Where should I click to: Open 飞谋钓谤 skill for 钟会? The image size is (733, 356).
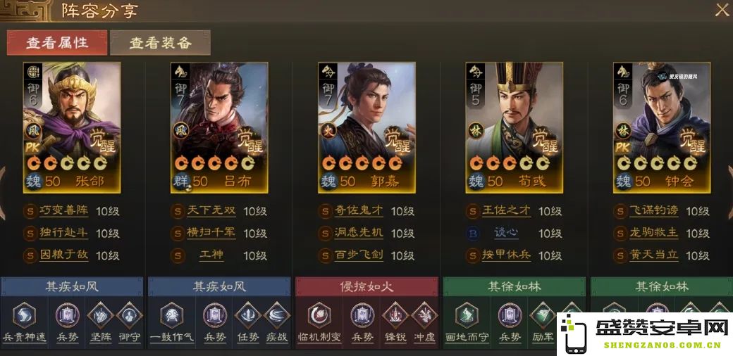(654, 211)
